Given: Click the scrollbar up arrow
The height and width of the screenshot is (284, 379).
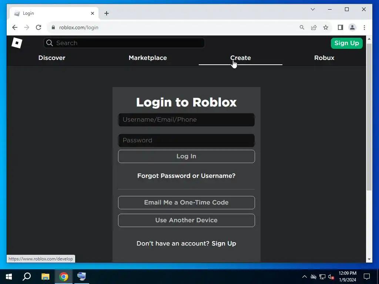Looking at the screenshot, I should point(369,38).
